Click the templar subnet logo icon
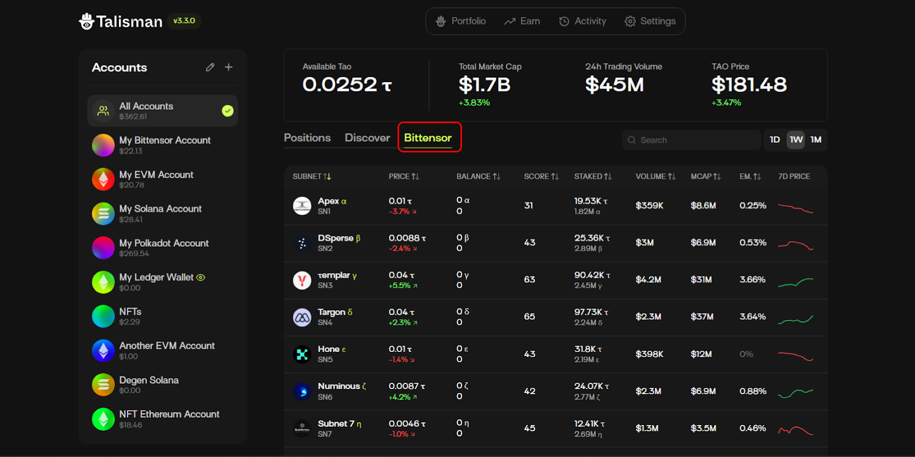The image size is (915, 457). (302, 280)
